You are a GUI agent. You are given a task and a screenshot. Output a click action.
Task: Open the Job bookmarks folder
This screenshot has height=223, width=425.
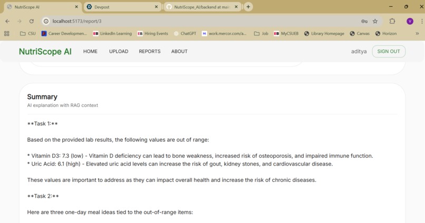(261, 34)
